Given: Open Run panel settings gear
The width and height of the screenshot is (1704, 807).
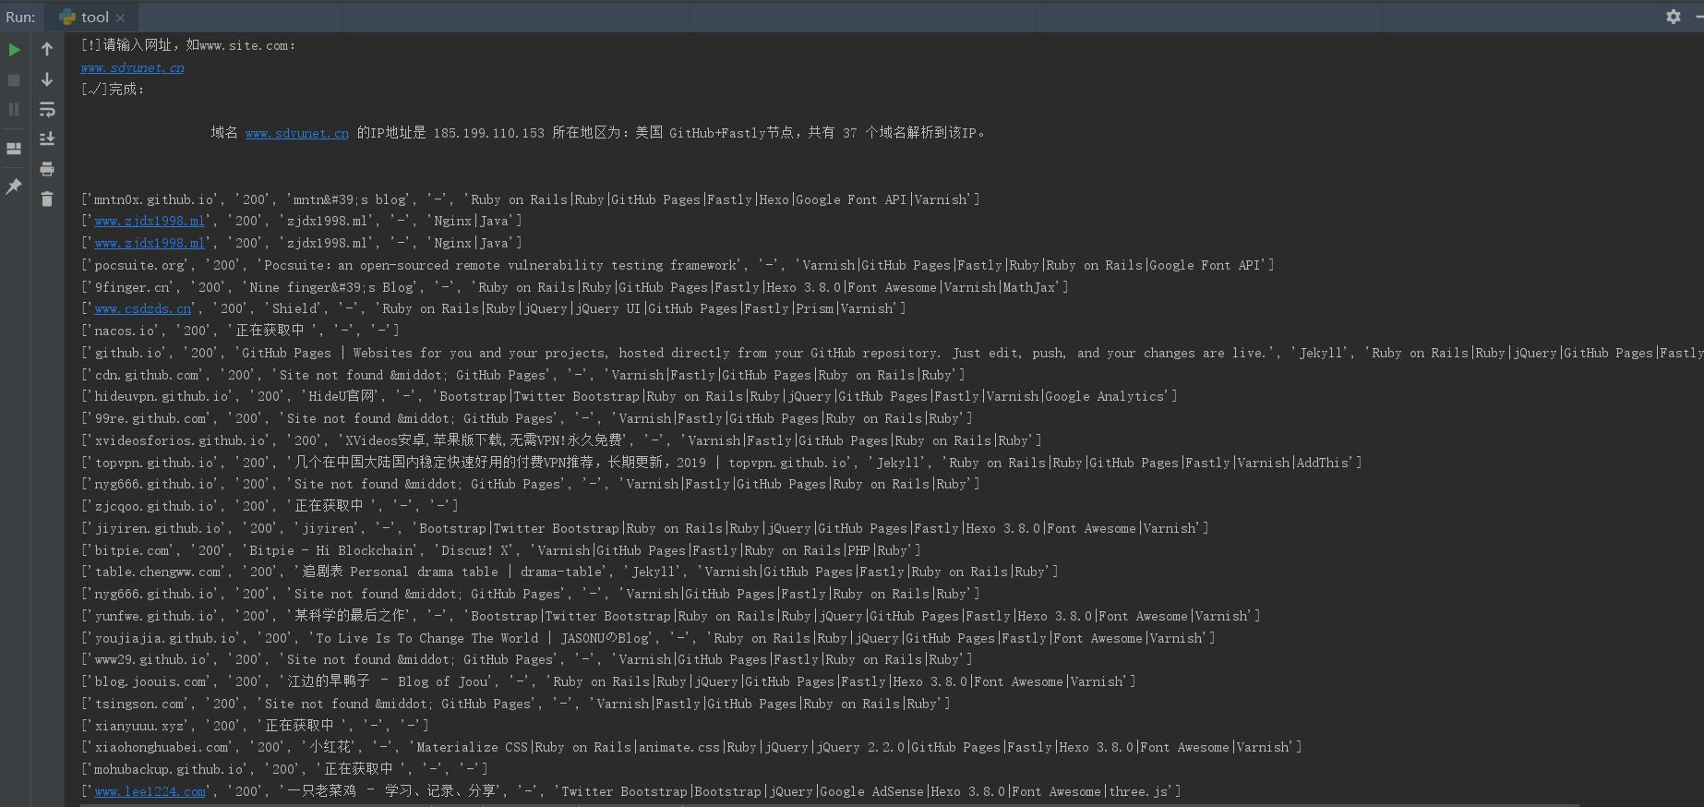Looking at the screenshot, I should (1673, 17).
